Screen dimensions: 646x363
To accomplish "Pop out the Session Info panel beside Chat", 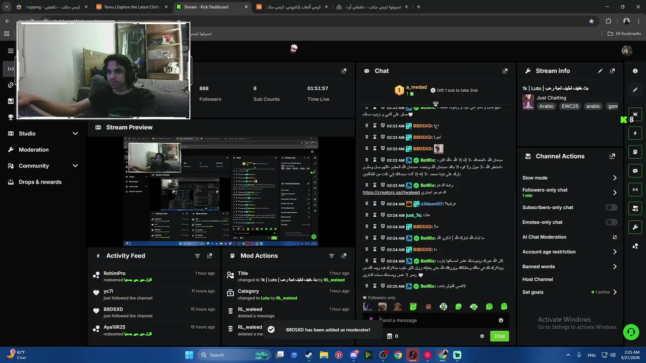I will tap(344, 71).
